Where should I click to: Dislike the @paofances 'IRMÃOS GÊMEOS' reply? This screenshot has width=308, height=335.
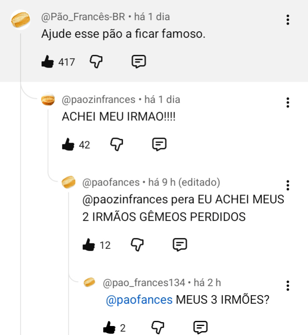tap(137, 245)
